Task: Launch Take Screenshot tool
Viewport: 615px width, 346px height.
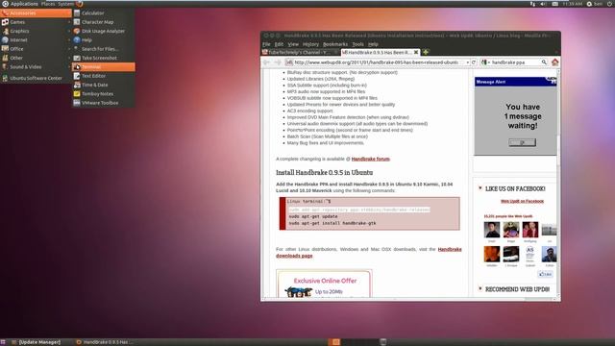Action: point(104,58)
